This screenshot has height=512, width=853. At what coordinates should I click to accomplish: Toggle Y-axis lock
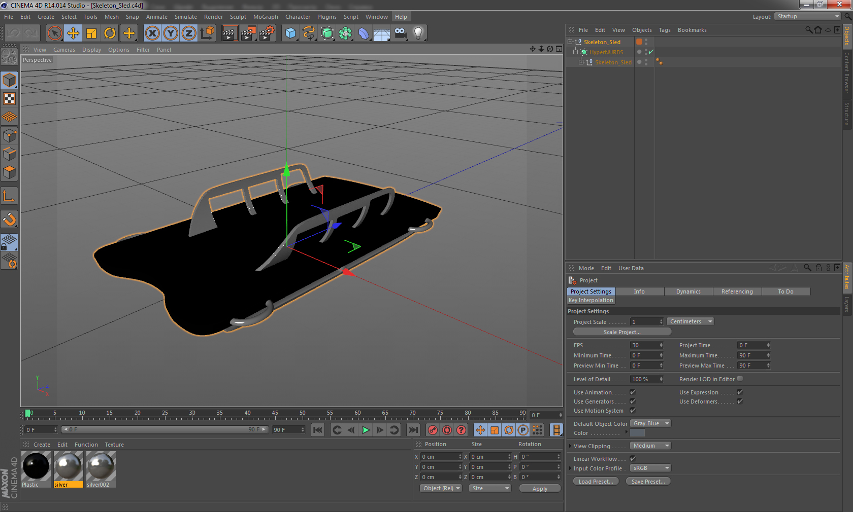171,33
